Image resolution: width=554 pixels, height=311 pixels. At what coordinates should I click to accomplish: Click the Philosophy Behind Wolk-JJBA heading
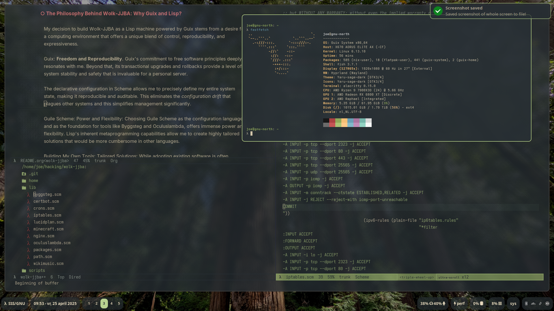(x=114, y=14)
